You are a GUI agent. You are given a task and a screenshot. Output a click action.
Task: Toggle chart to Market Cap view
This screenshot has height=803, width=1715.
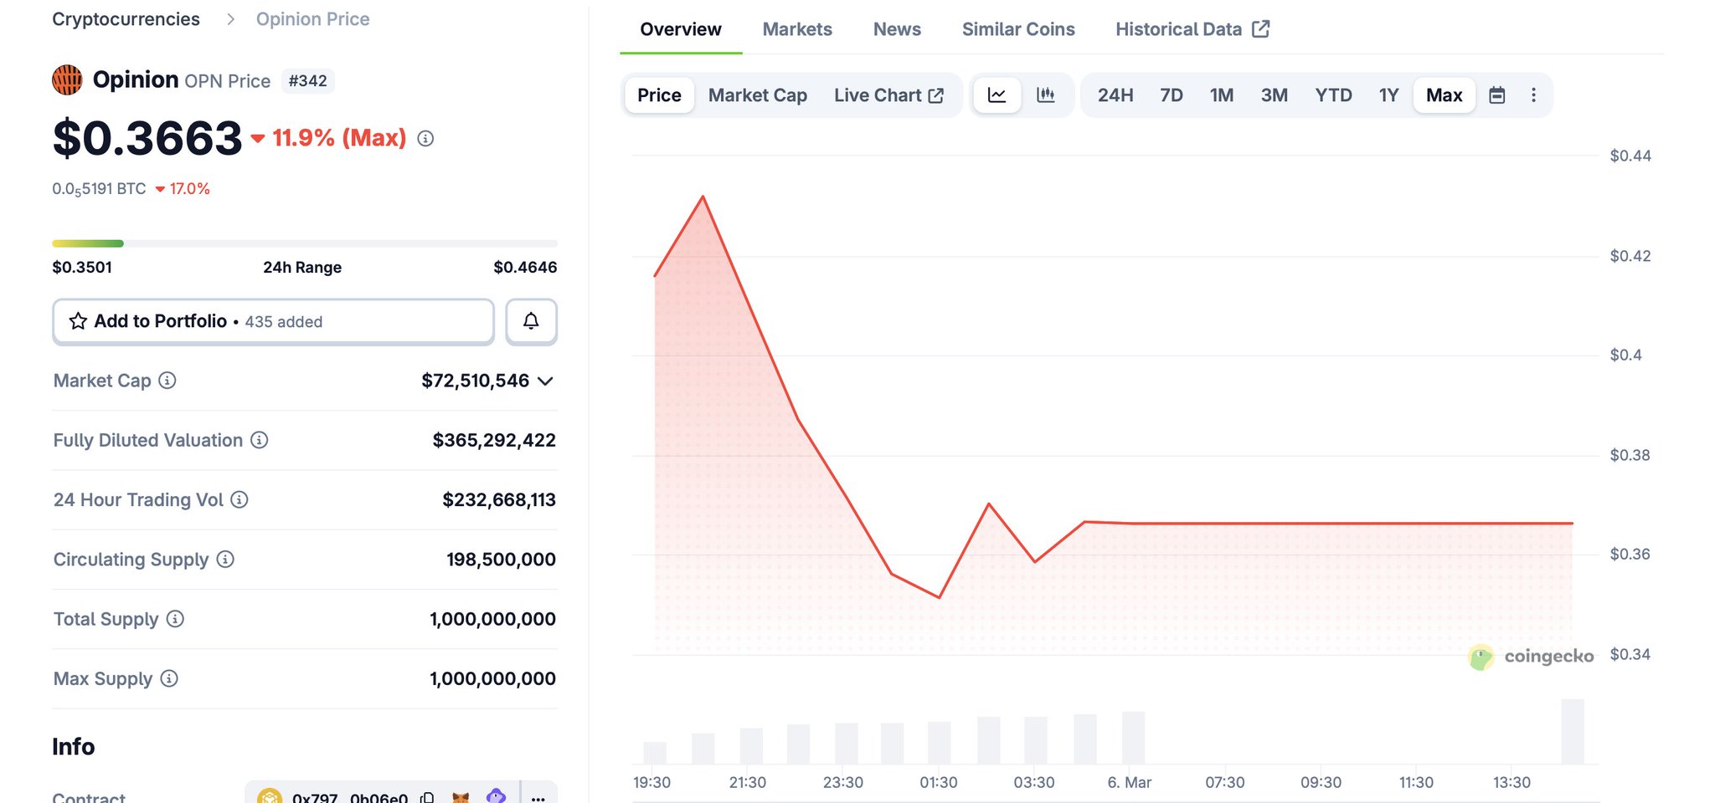[x=757, y=95]
